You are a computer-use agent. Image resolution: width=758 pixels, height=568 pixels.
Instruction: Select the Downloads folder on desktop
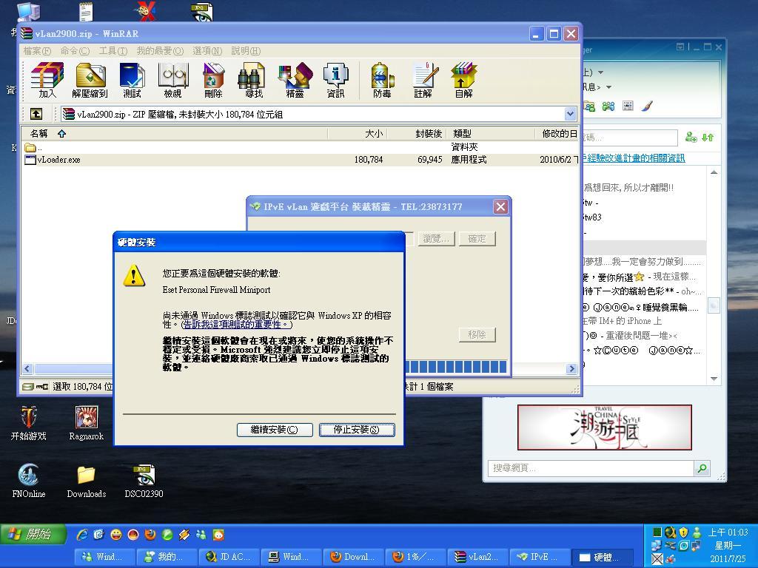[86, 481]
